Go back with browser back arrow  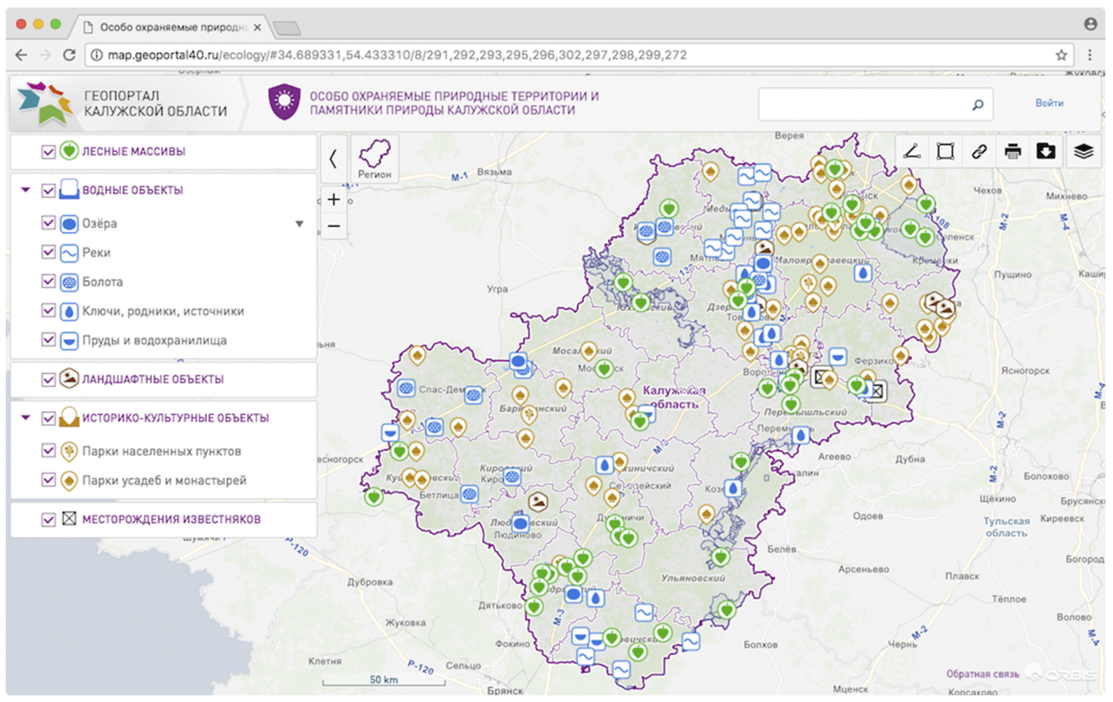pyautogui.click(x=21, y=55)
